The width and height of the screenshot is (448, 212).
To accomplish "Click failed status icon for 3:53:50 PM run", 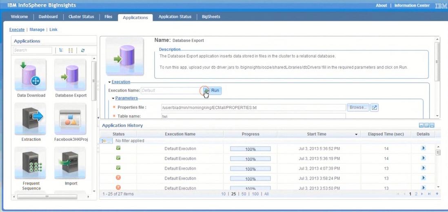I will (118, 187).
